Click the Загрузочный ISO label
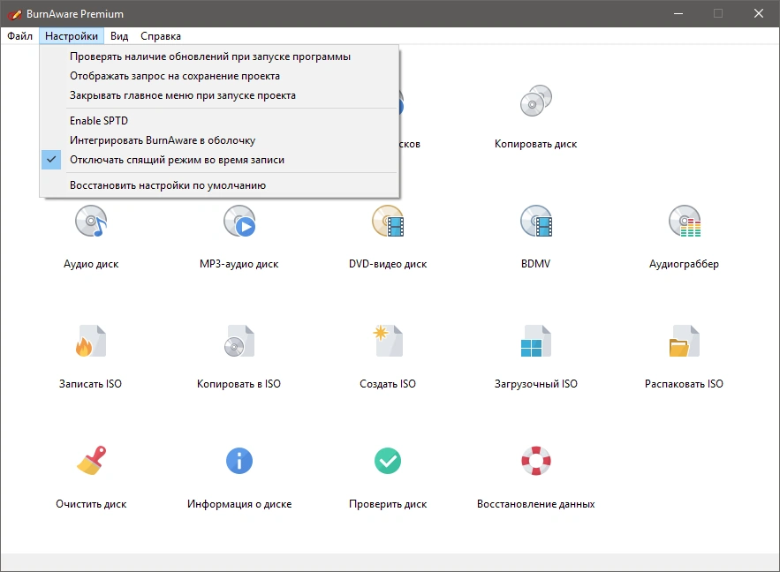Screen dimensions: 780x572 (x=535, y=384)
